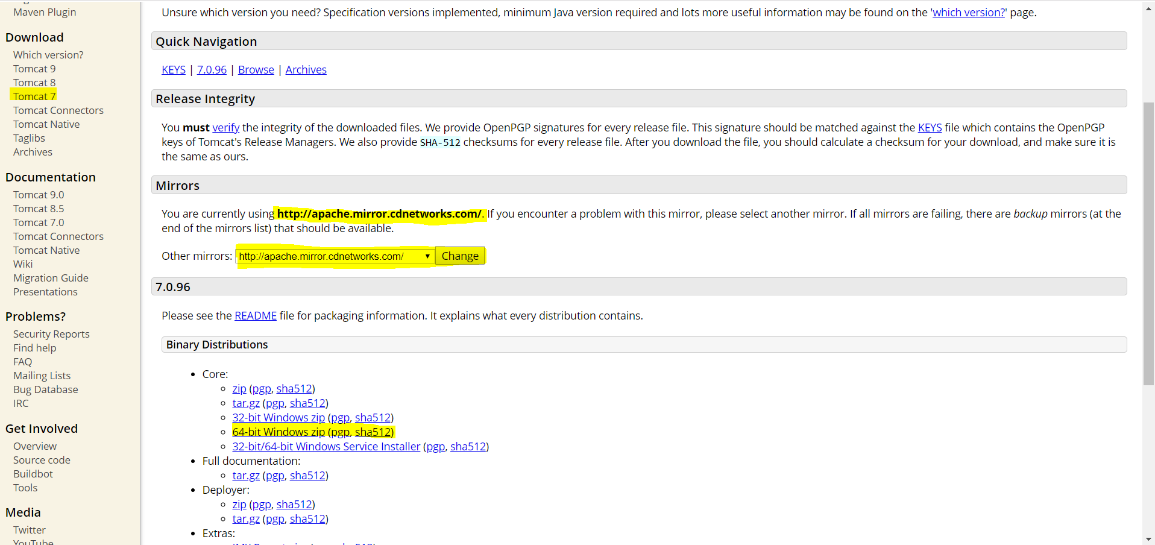Open Security Reports
Image resolution: width=1155 pixels, height=545 pixels.
pos(51,334)
